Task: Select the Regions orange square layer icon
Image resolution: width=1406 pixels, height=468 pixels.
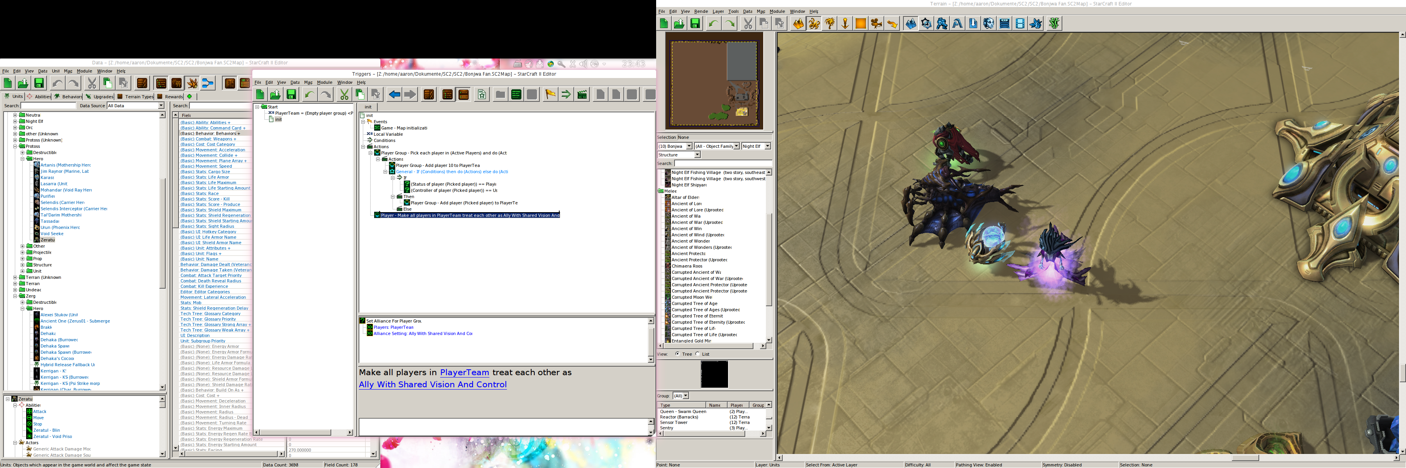Action: coord(861,23)
